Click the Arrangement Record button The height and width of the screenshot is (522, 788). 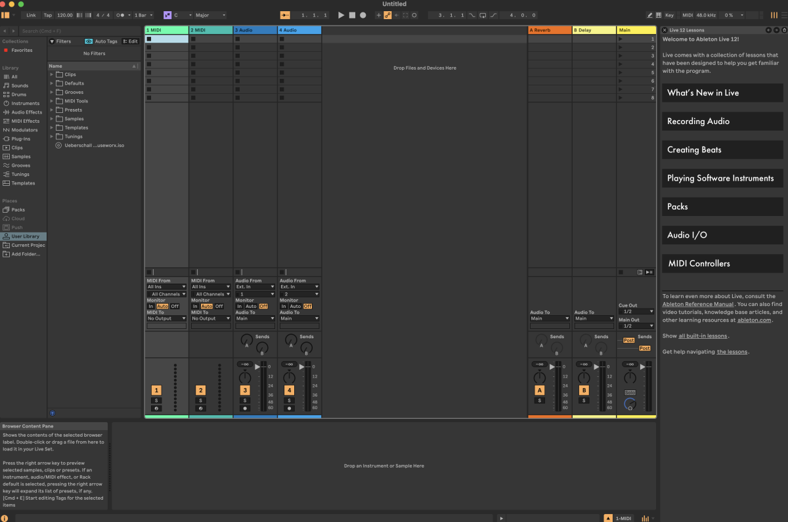click(362, 14)
